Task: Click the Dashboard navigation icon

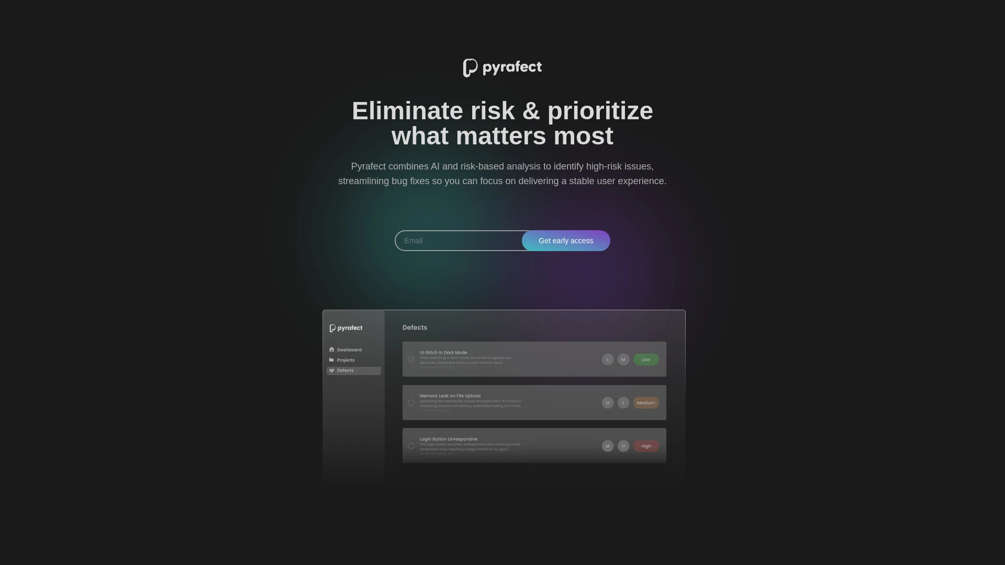Action: pos(331,350)
